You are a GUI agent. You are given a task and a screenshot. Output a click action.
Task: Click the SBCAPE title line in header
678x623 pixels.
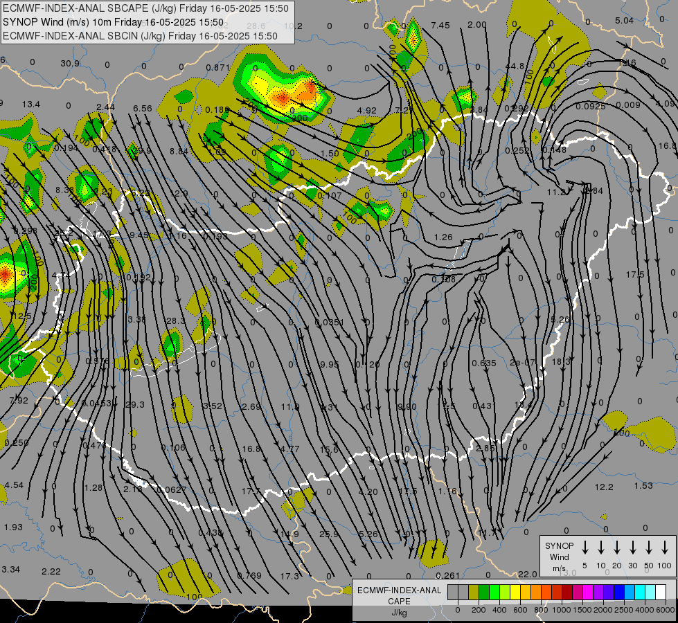coord(145,8)
